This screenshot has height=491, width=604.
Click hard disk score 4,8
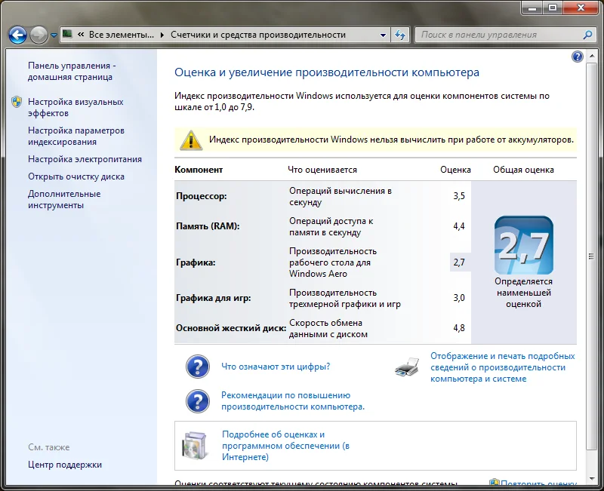point(459,328)
